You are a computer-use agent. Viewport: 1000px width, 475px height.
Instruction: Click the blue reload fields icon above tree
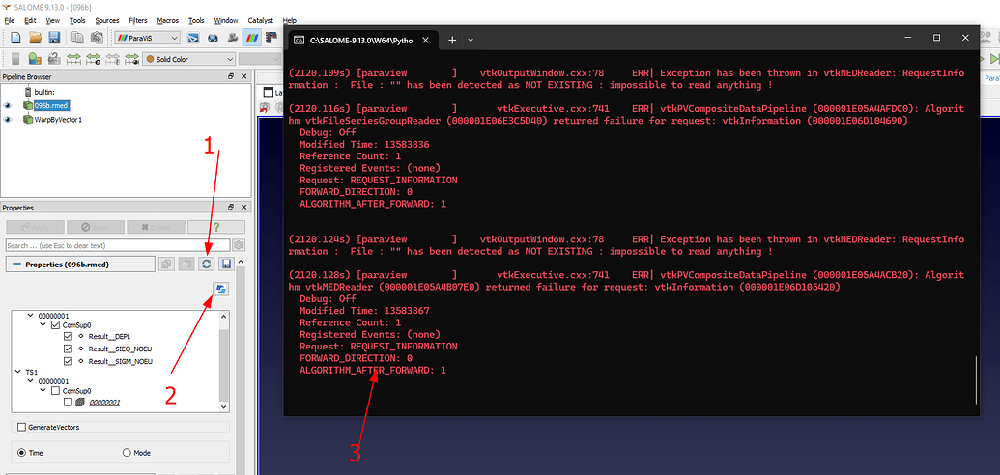click(221, 290)
